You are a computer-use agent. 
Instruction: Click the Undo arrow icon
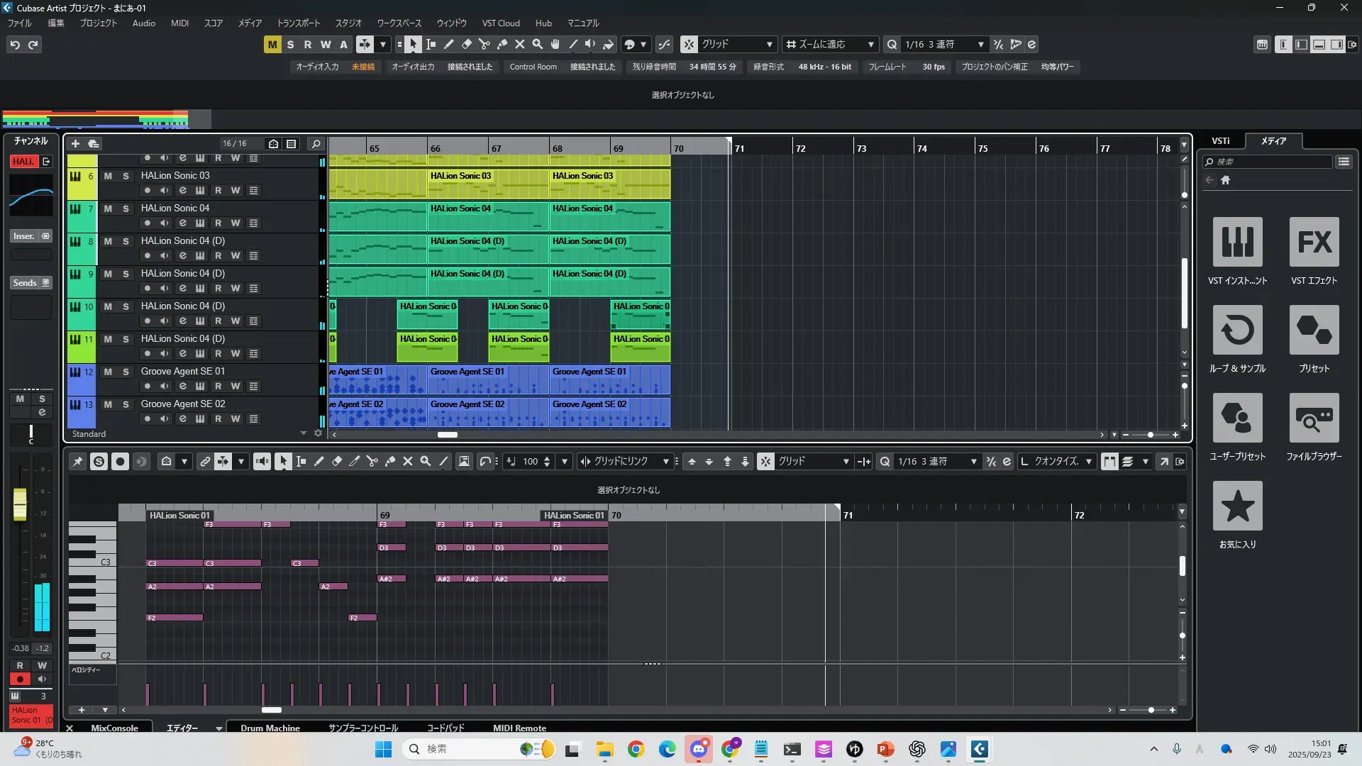coord(15,45)
